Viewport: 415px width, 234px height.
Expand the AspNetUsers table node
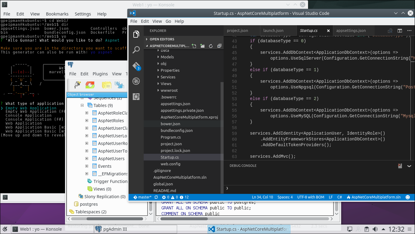[x=87, y=159]
